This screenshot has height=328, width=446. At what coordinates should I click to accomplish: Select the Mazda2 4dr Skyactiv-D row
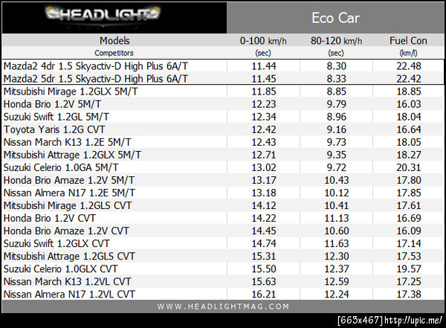(x=223, y=66)
